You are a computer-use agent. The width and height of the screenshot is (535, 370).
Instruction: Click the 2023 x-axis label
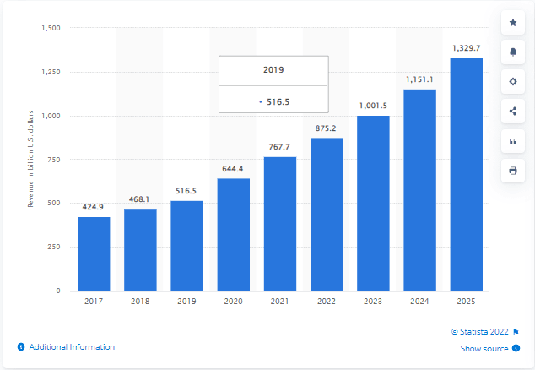pos(373,301)
